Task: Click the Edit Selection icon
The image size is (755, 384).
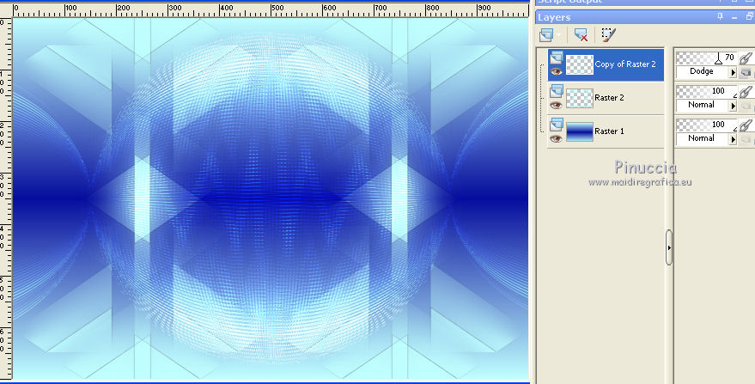Action: pos(608,34)
